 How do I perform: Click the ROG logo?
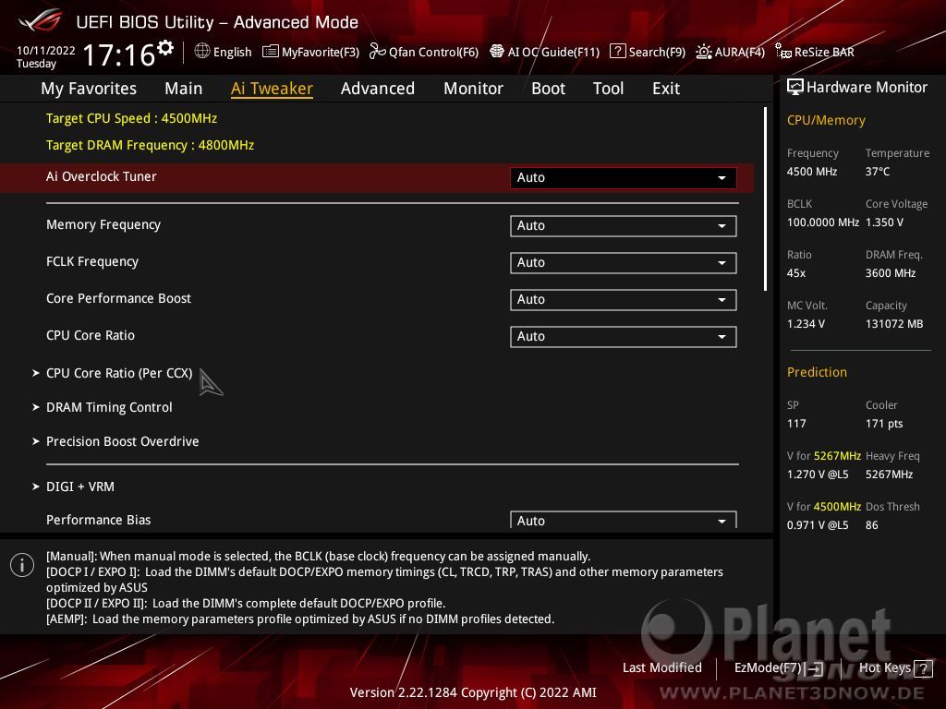pos(40,22)
